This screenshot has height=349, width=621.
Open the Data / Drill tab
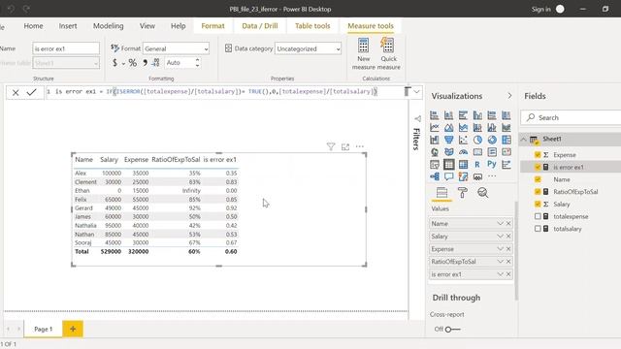pyautogui.click(x=260, y=26)
